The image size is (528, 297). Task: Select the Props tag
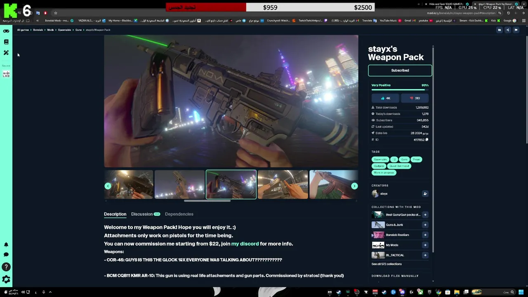tap(416, 160)
